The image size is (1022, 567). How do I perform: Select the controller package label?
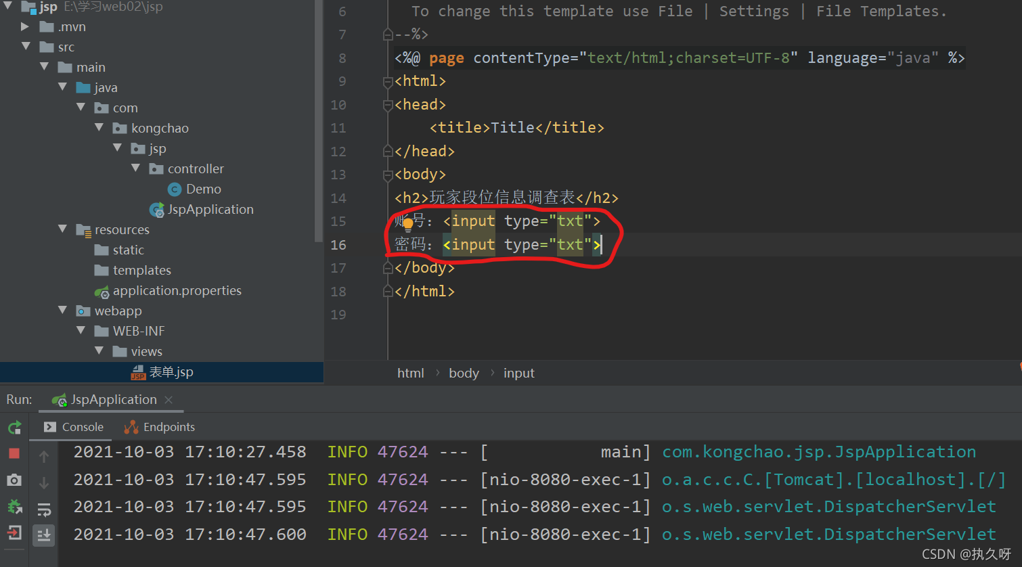click(x=196, y=169)
